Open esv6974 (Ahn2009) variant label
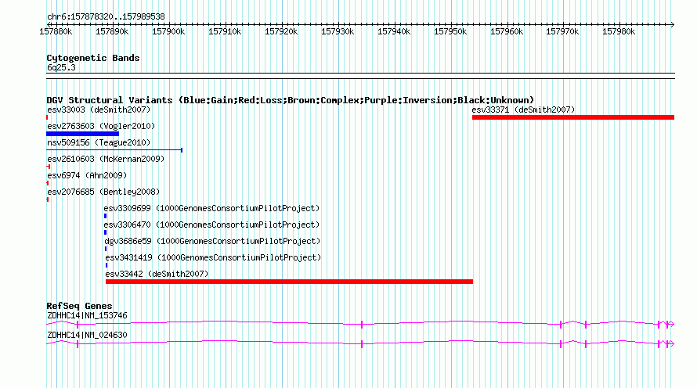The width and height of the screenshot is (697, 388). tap(87, 175)
